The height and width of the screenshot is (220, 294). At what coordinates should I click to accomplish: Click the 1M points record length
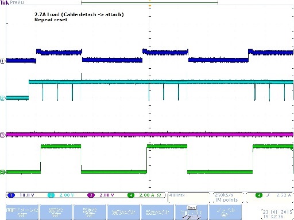coord(226,200)
